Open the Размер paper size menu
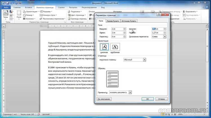211x118 pixels. click(x=28, y=15)
